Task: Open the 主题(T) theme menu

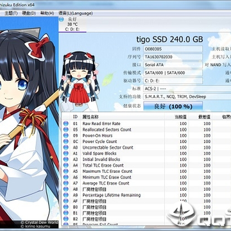Action: tap(11, 13)
